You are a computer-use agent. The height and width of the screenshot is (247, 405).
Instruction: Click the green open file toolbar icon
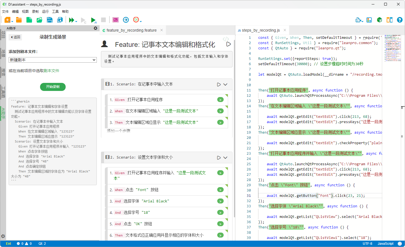click(39, 20)
